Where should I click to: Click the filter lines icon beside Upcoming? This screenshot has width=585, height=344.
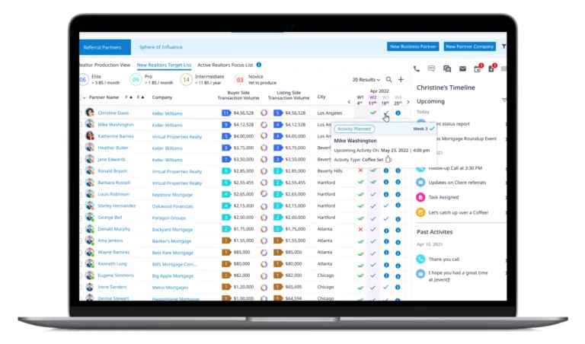pyautogui.click(x=504, y=100)
